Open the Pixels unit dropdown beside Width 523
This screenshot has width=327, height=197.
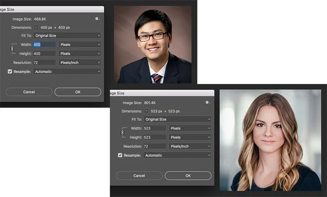coord(190,128)
